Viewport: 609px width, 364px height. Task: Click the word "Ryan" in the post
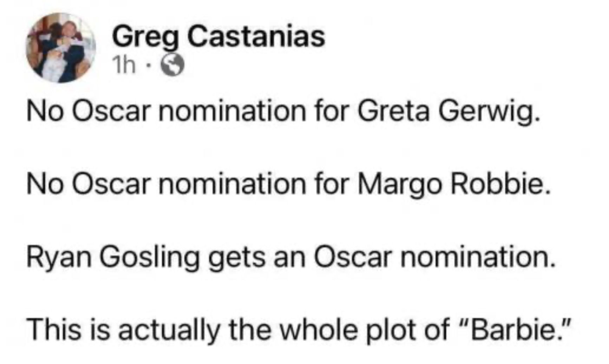59,258
